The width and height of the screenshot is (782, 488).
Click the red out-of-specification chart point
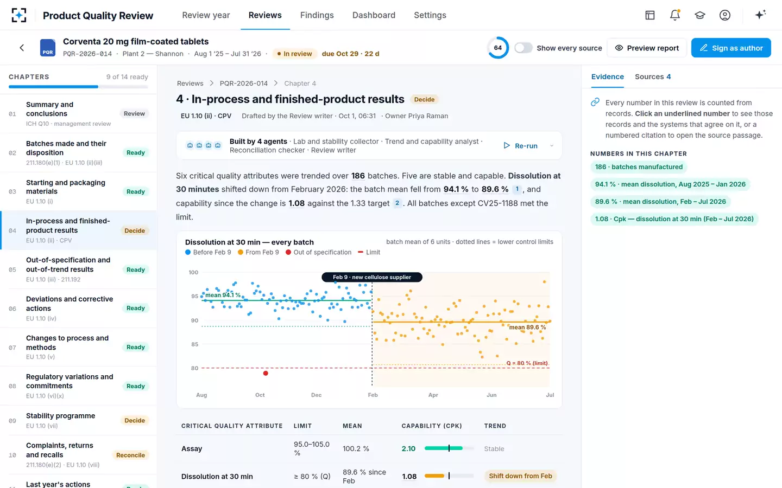266,373
